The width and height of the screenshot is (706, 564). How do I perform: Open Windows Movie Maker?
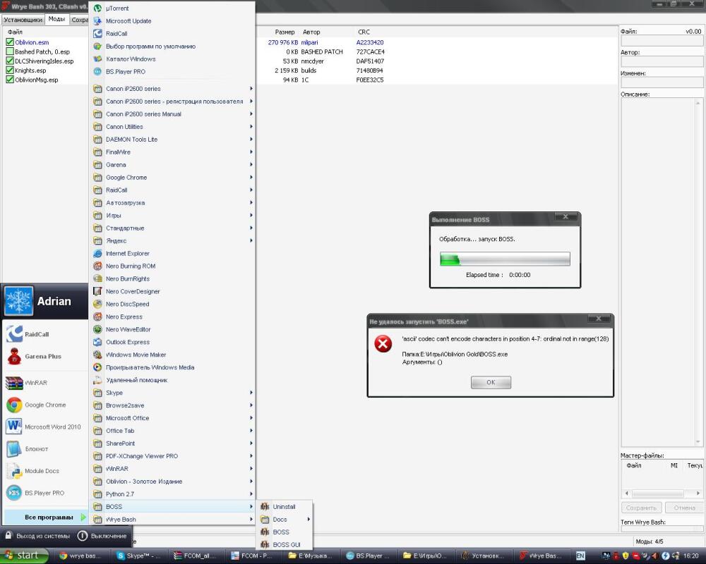(136, 355)
